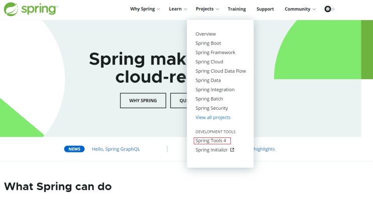Click the View all projects link
Image resolution: width=373 pixels, height=199 pixels.
pyautogui.click(x=213, y=117)
